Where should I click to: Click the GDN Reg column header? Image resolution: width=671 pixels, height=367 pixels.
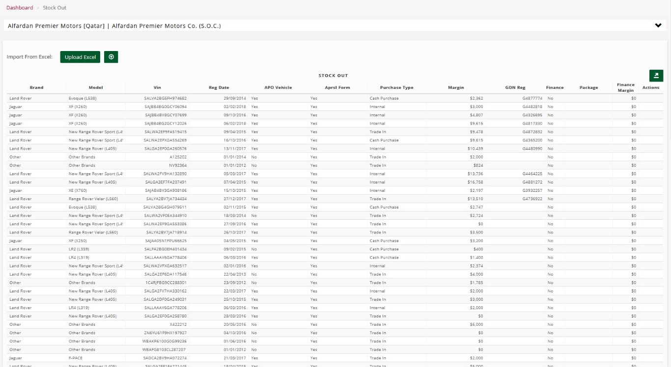click(x=515, y=88)
